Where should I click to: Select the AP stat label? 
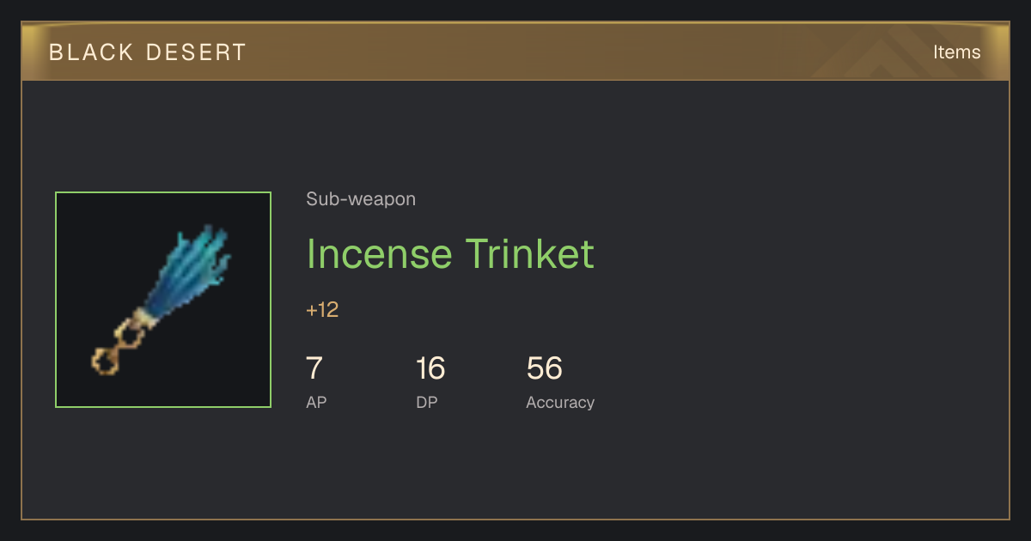pos(316,402)
